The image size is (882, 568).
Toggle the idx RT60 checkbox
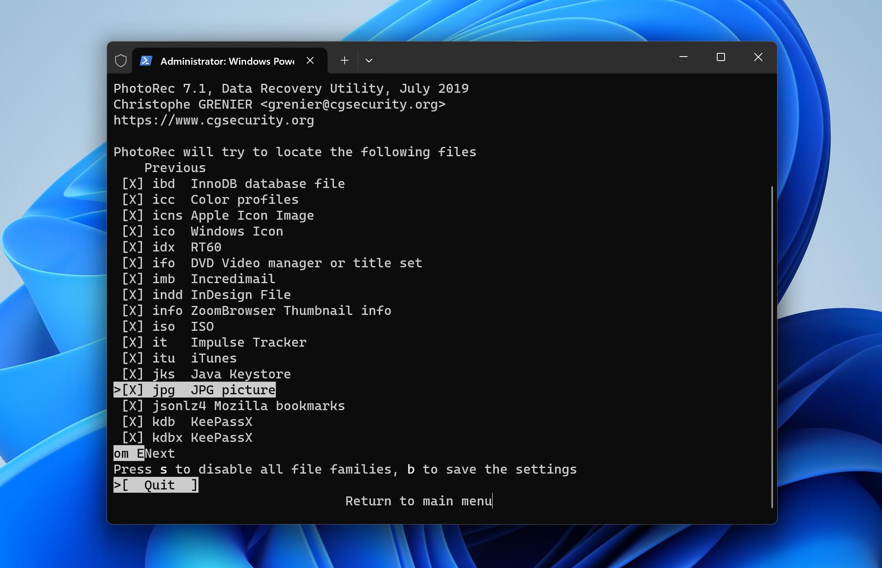133,247
